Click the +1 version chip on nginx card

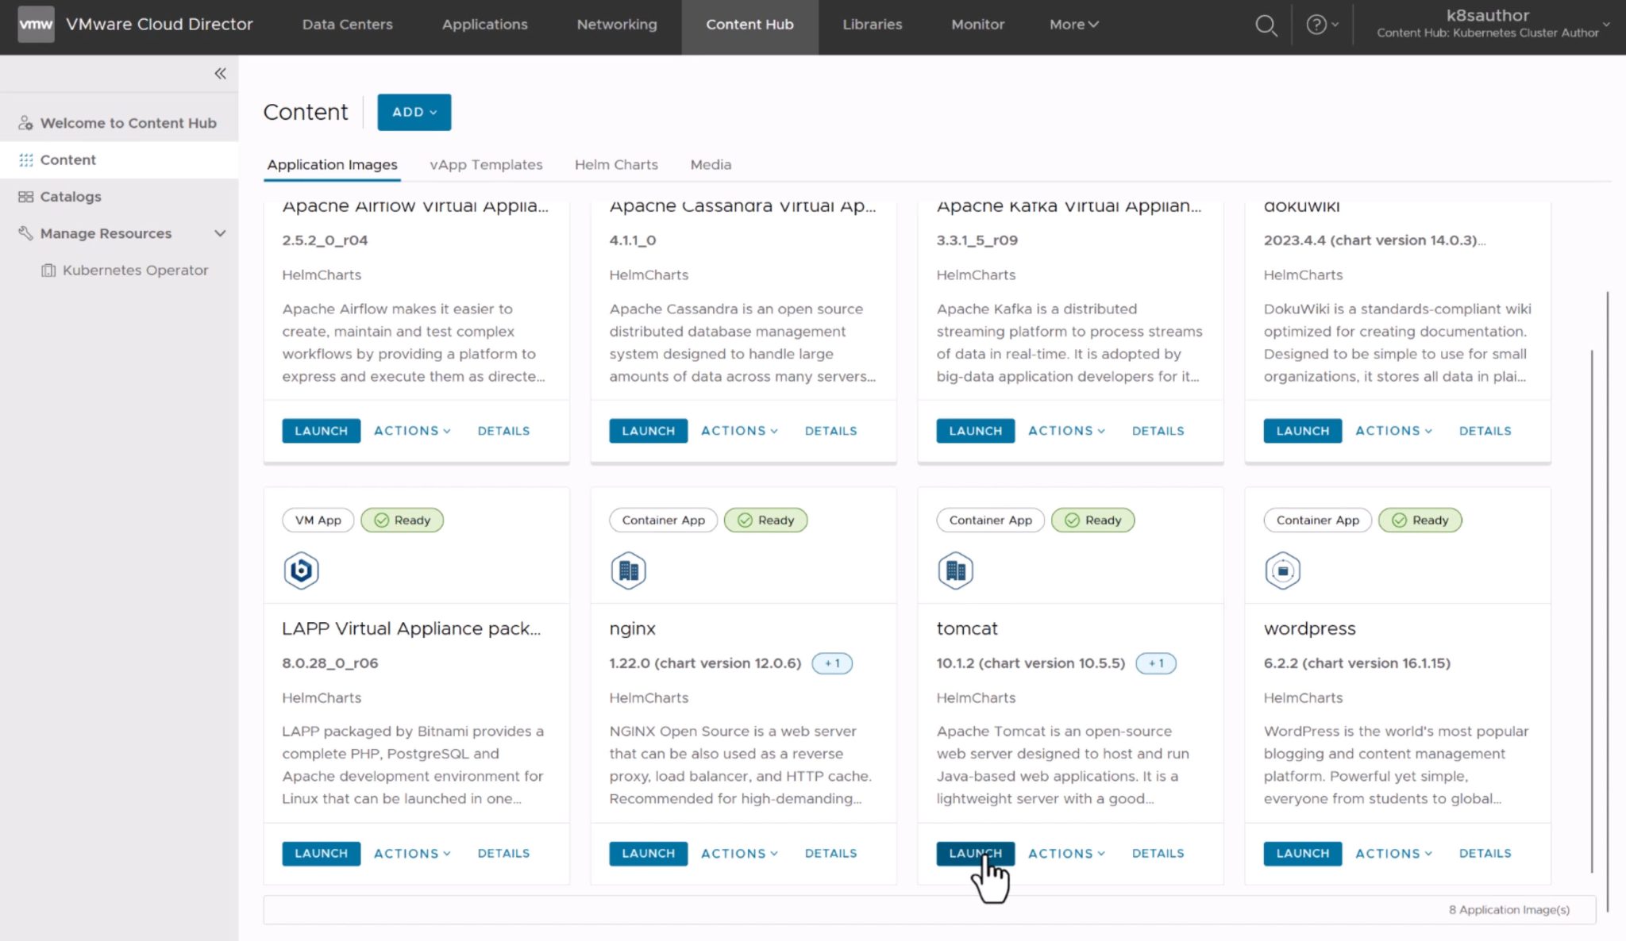tap(830, 663)
